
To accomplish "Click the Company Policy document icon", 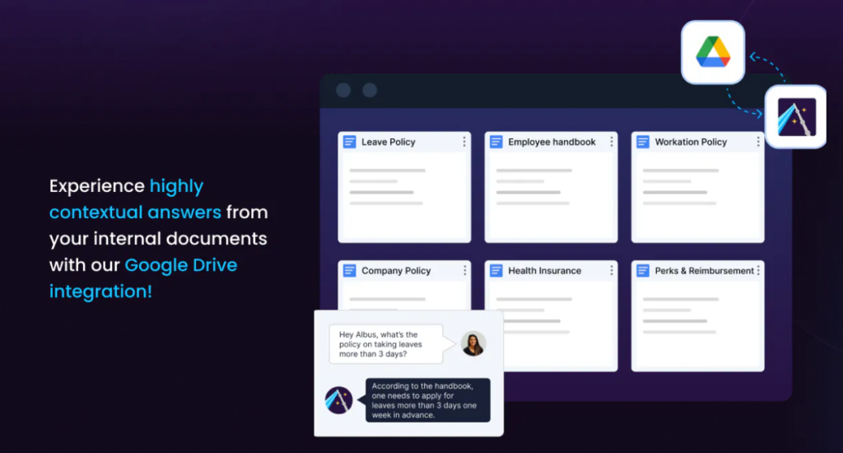I will [350, 270].
